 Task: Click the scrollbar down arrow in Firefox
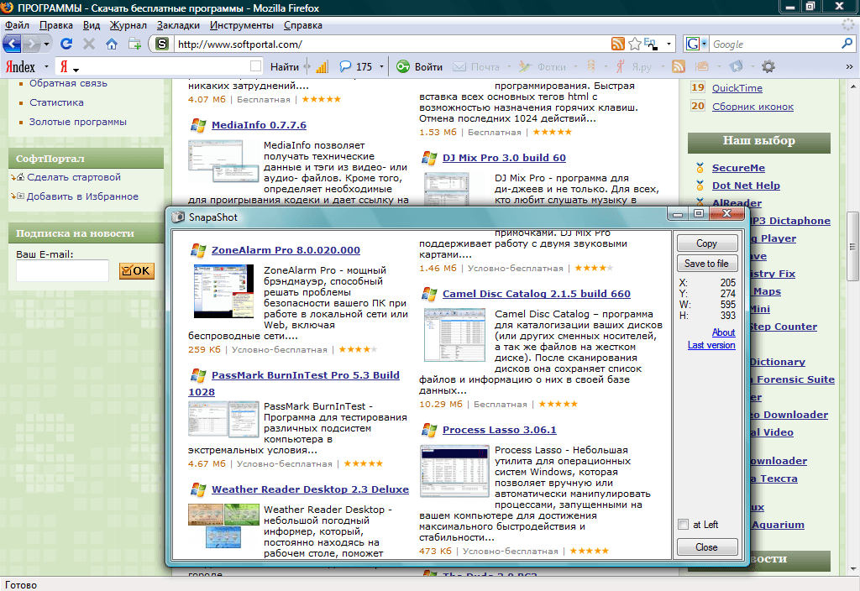(853, 568)
